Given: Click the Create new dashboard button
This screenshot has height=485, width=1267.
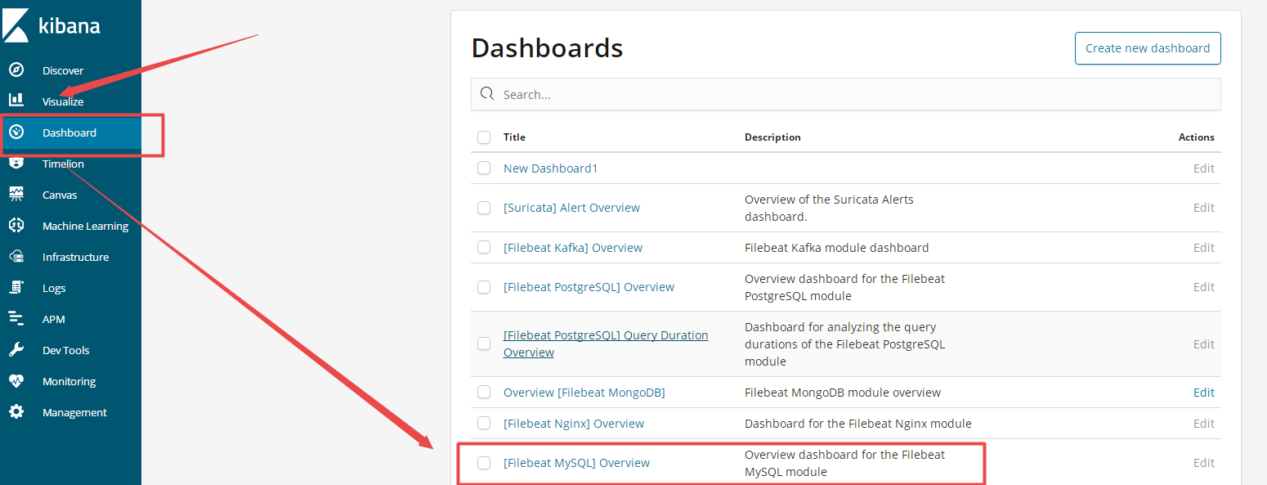Looking at the screenshot, I should click(1148, 48).
